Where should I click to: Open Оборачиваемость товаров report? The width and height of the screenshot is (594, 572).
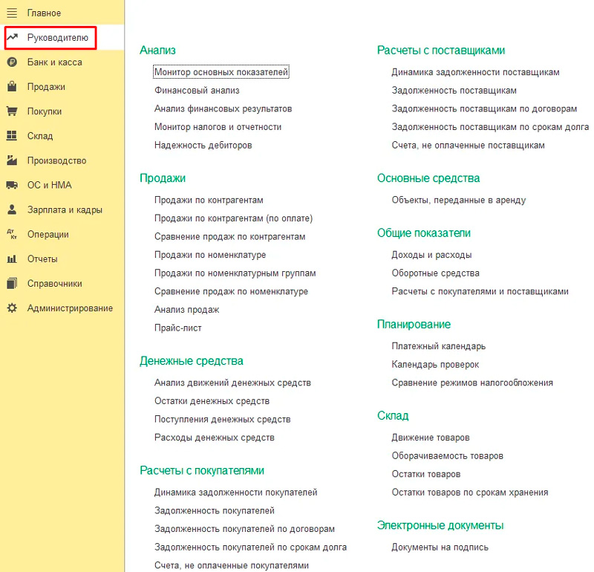click(448, 456)
